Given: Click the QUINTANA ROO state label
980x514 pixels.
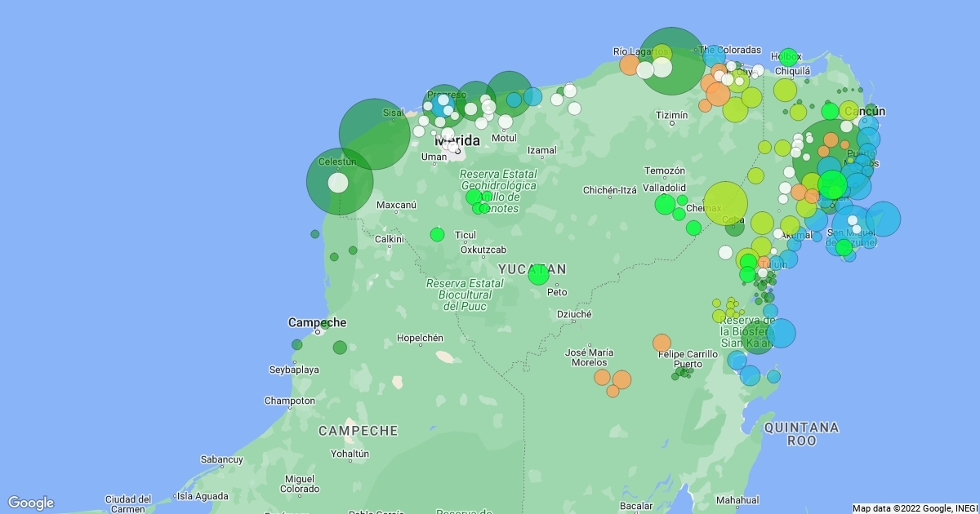Looking at the screenshot, I should [x=801, y=433].
